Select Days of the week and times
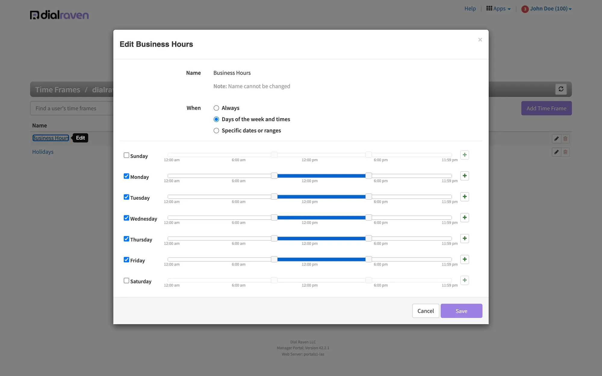The image size is (602, 376). pos(216,119)
